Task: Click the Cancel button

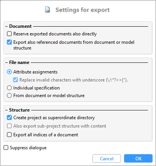Action: coord(107,158)
